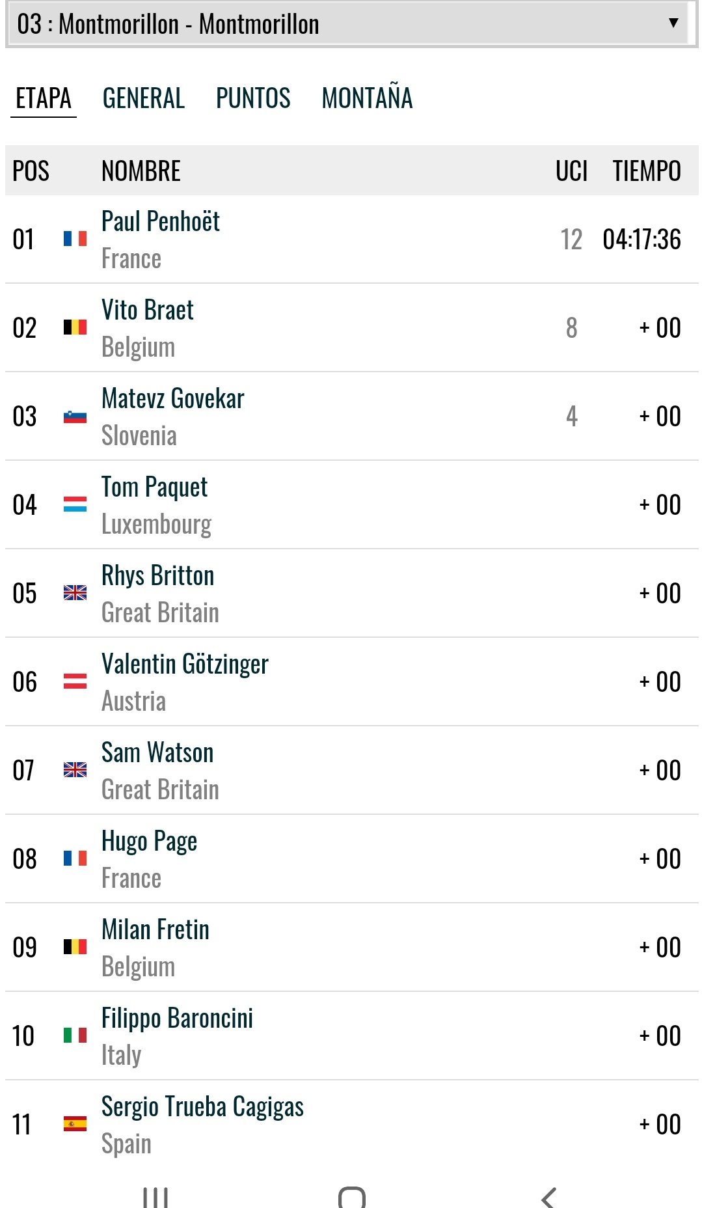Click British flag beside Rhys Britton
702x1208 pixels.
point(75,593)
